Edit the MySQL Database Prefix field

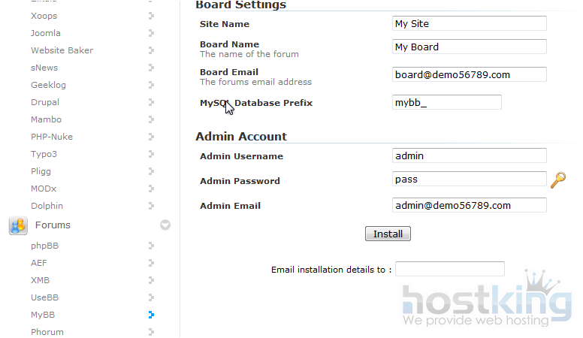point(446,102)
